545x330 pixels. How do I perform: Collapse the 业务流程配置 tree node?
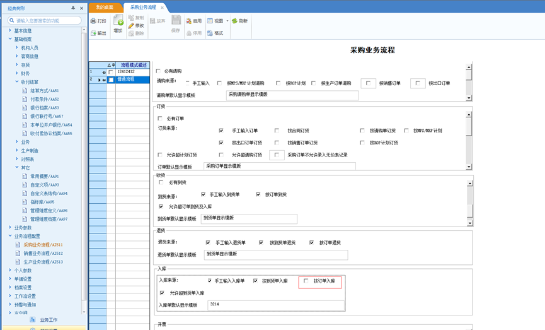pos(10,236)
